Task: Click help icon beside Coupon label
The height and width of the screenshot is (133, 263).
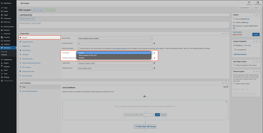Action: (154, 63)
